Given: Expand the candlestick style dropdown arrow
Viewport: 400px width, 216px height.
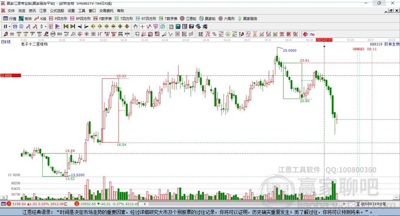Looking at the screenshot, I should (46, 27).
